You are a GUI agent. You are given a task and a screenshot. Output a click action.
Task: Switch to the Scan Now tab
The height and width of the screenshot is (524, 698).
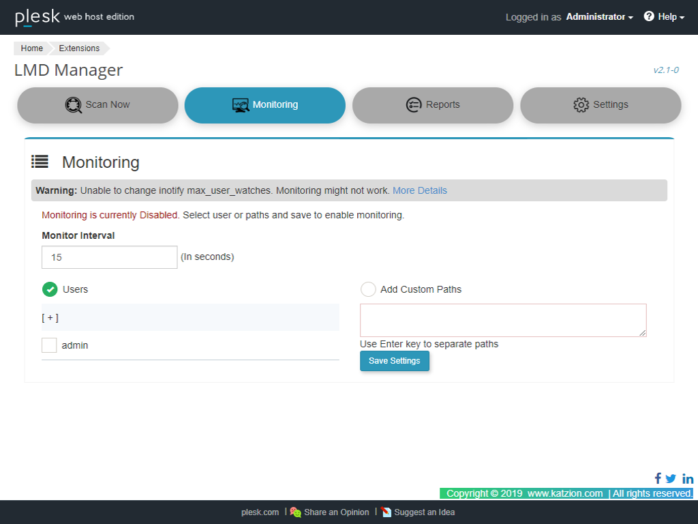[x=97, y=105]
